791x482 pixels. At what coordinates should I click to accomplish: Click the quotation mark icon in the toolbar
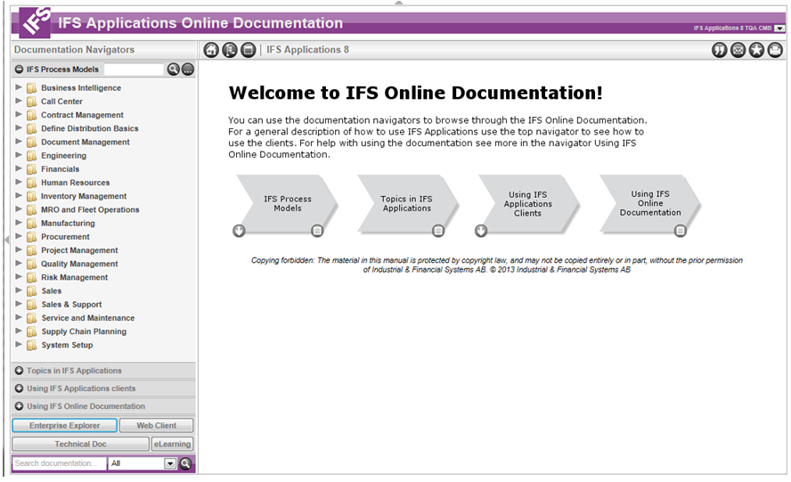(719, 50)
